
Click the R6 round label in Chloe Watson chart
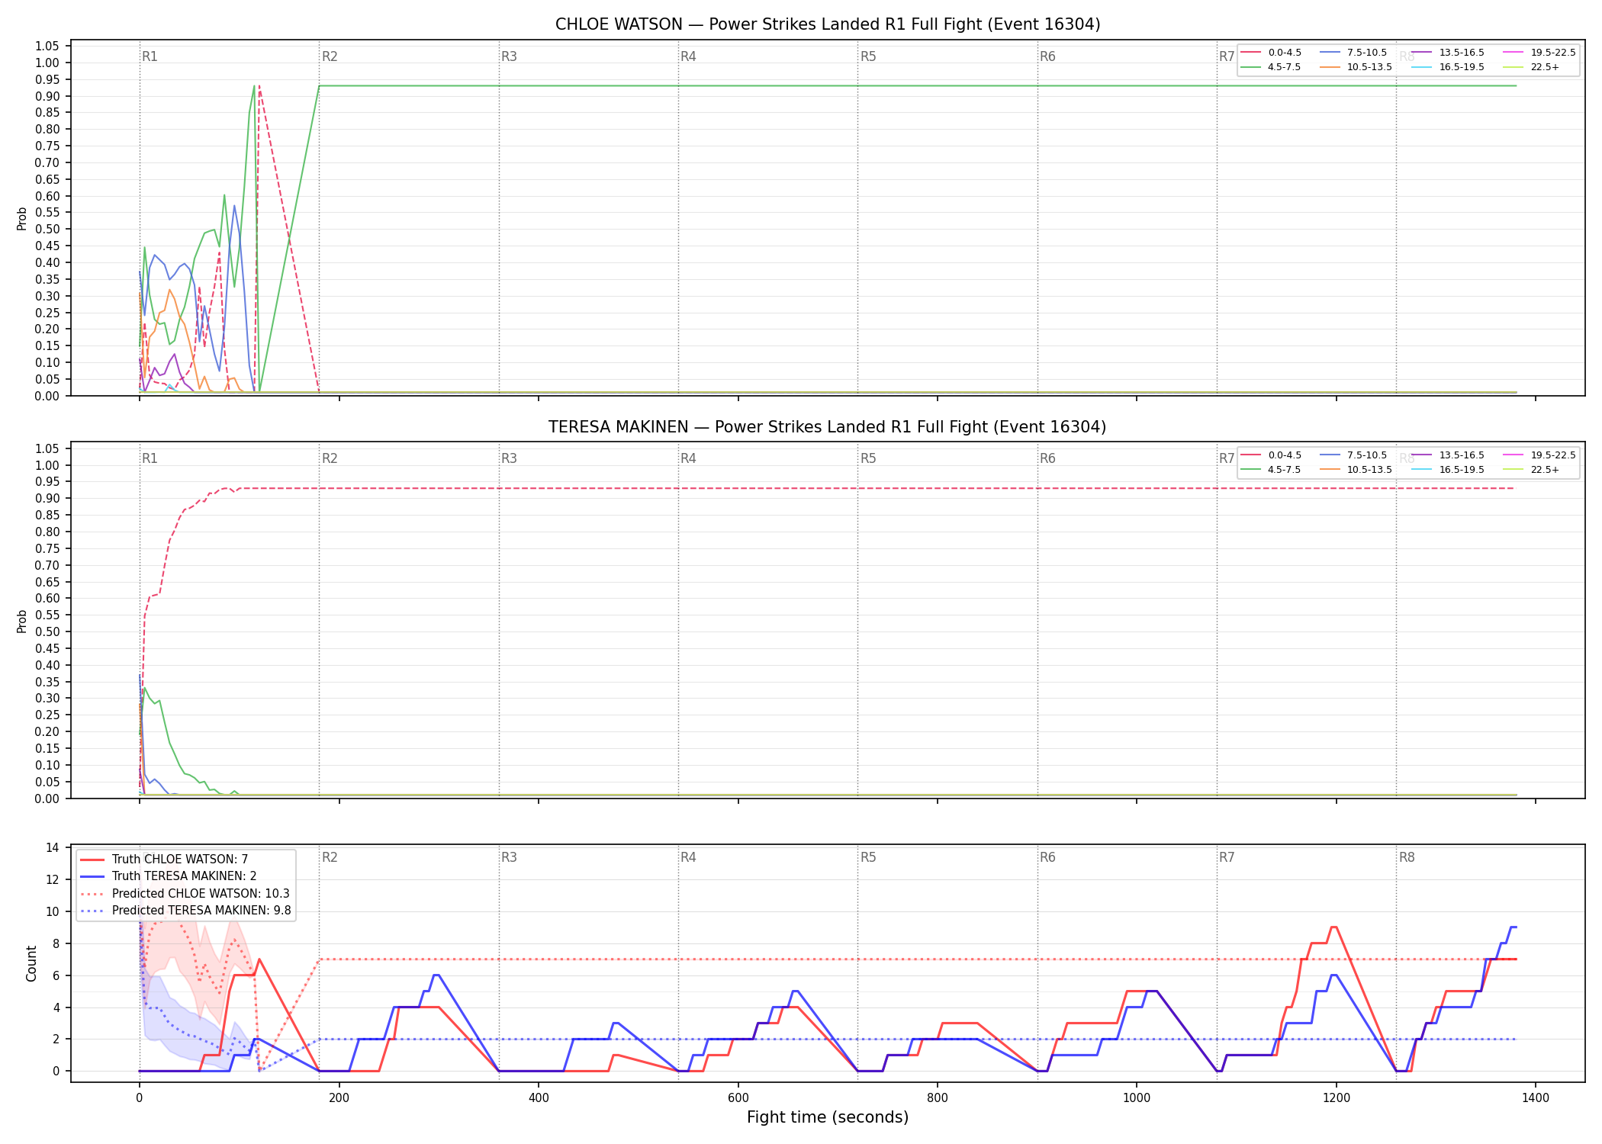click(1047, 56)
